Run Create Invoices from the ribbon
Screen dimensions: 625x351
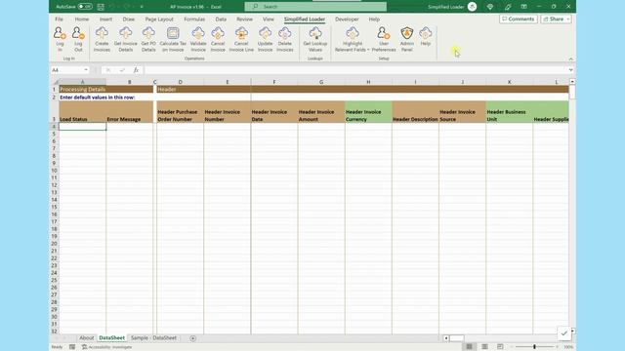click(x=102, y=39)
